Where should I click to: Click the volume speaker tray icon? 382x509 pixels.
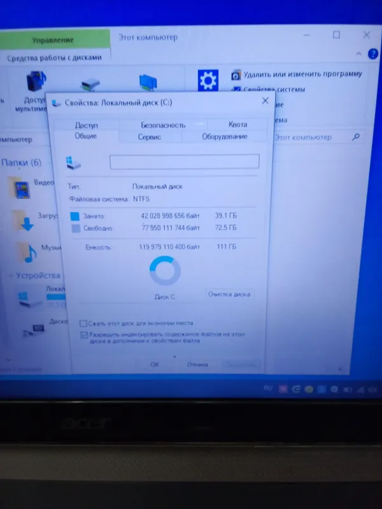[372, 390]
